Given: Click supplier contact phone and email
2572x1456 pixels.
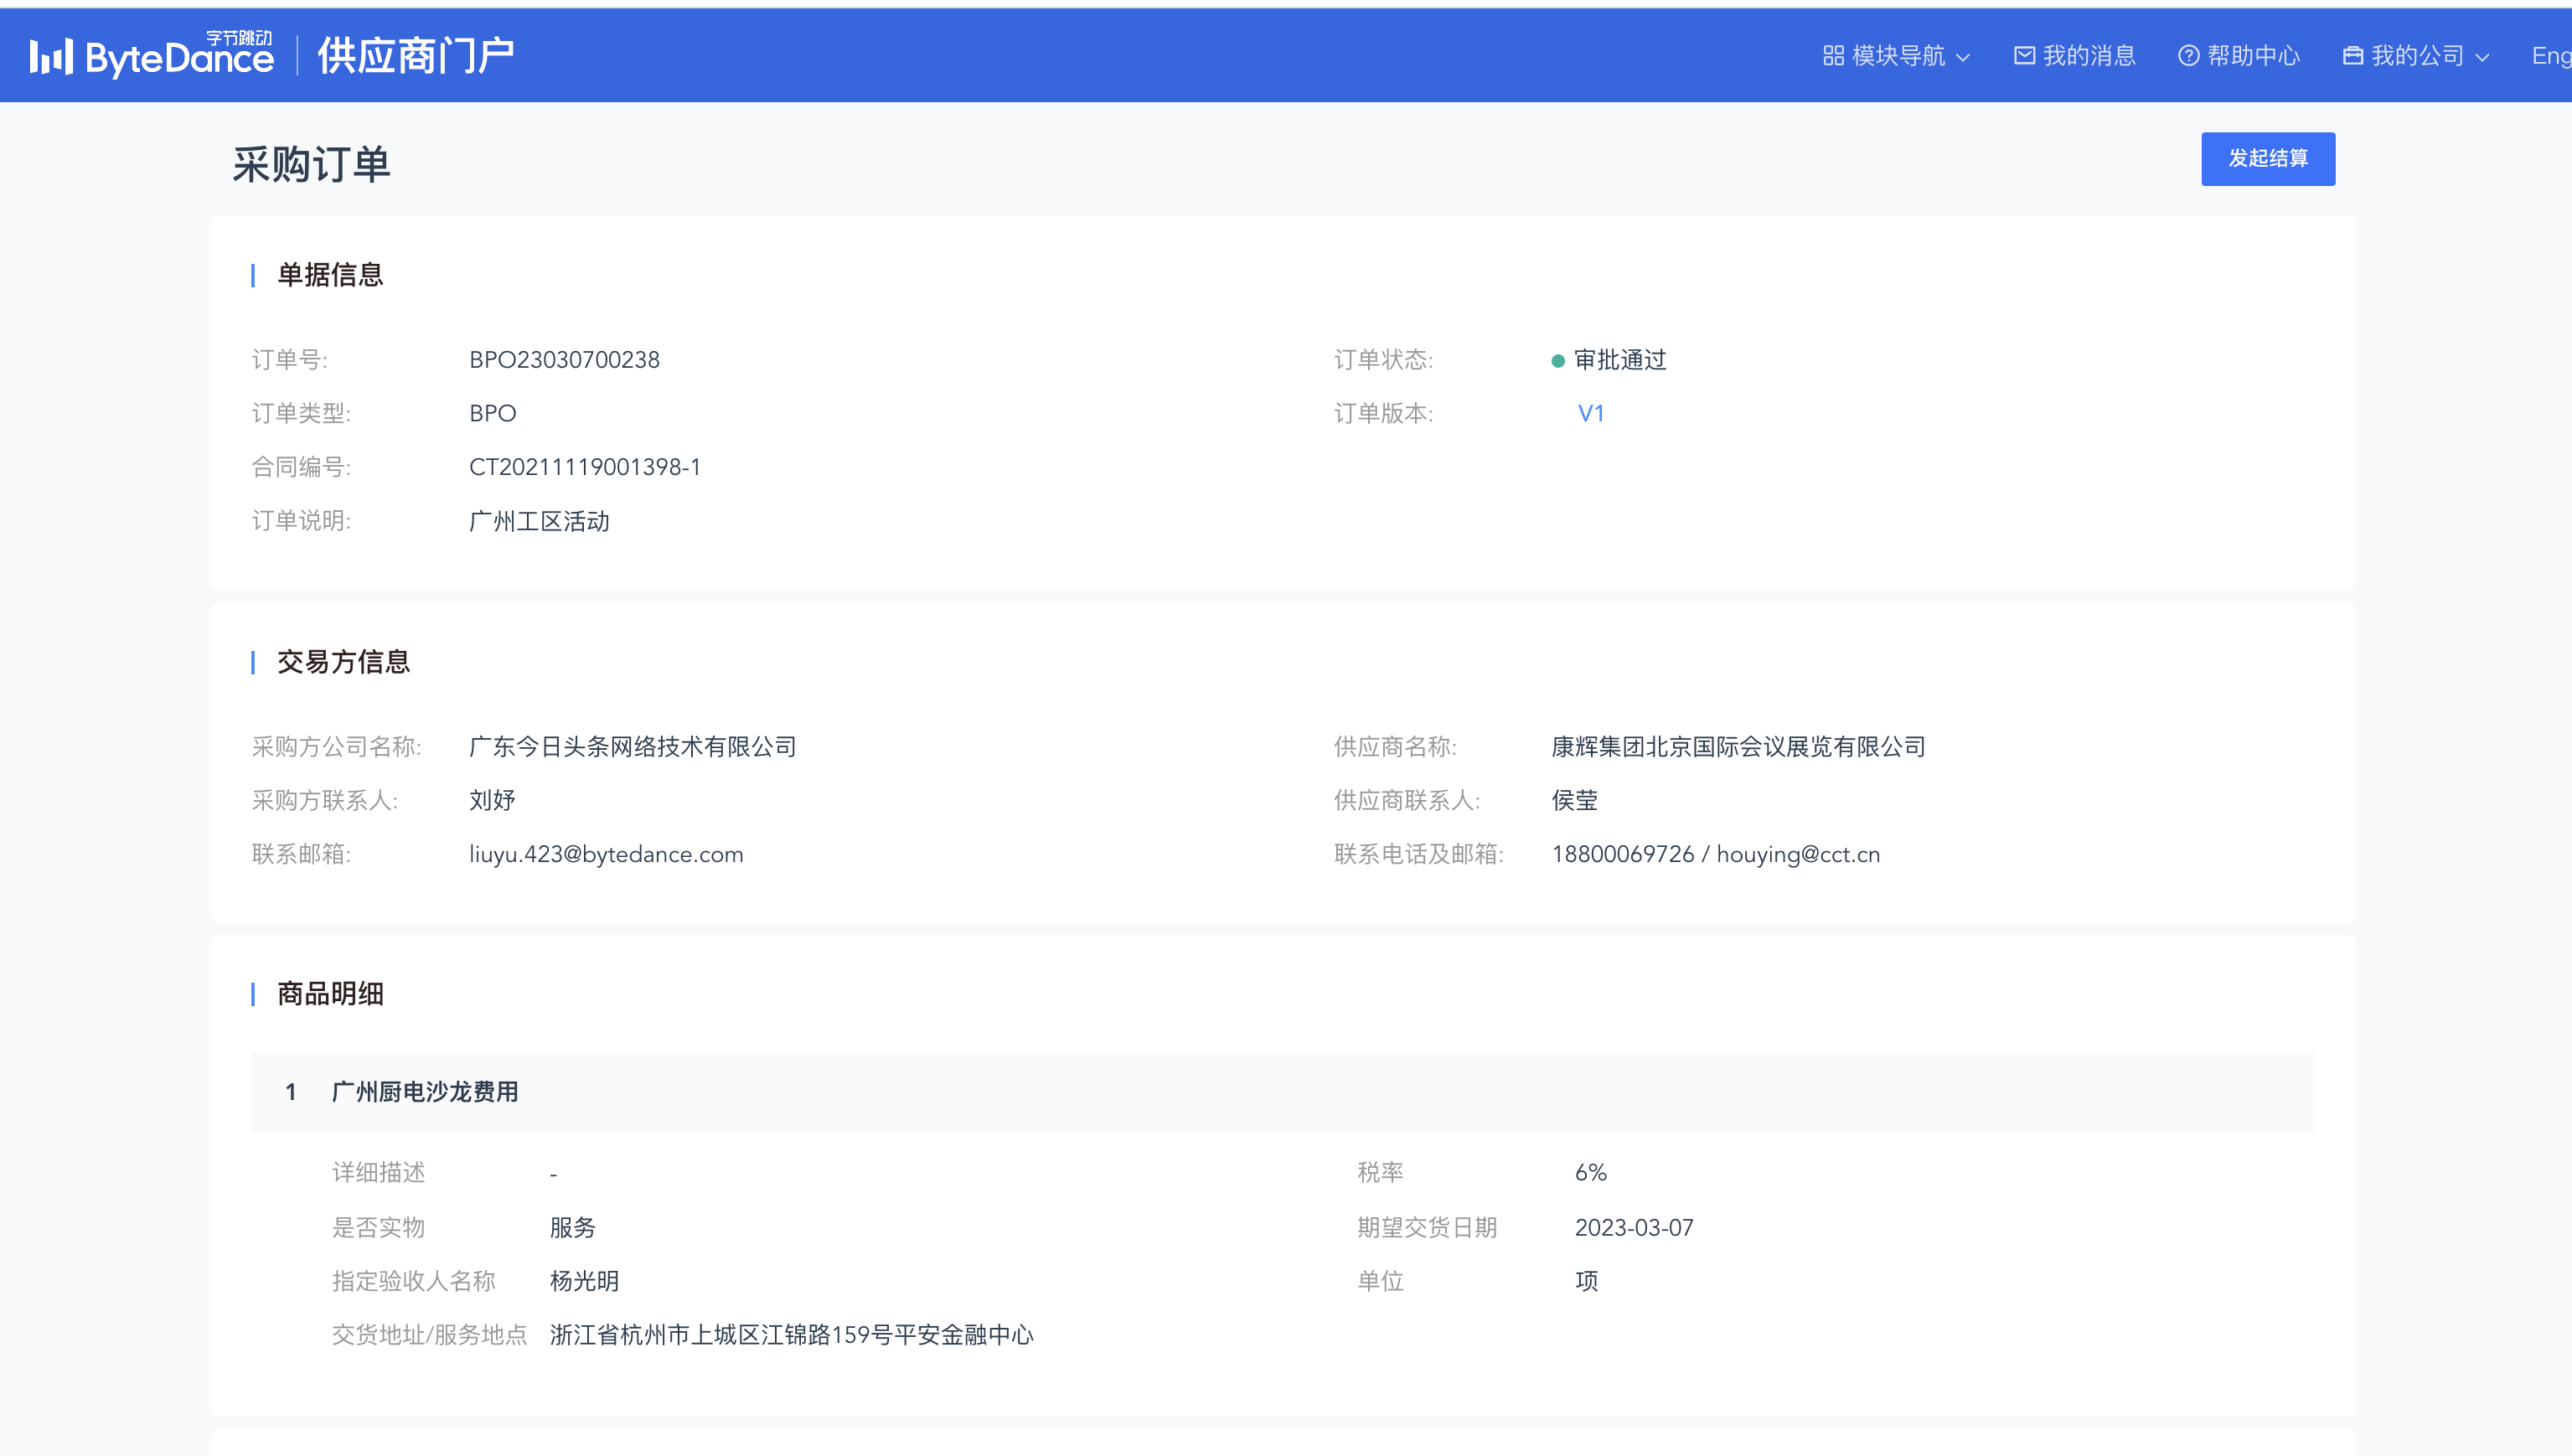Looking at the screenshot, I should 1715,854.
